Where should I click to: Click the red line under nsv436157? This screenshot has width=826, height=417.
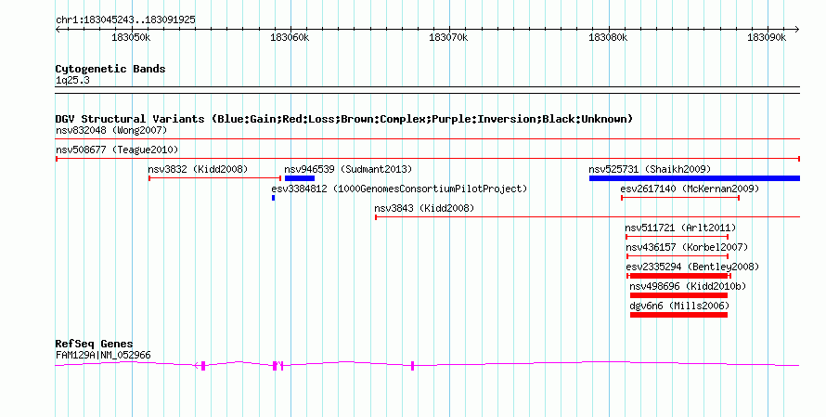678,256
